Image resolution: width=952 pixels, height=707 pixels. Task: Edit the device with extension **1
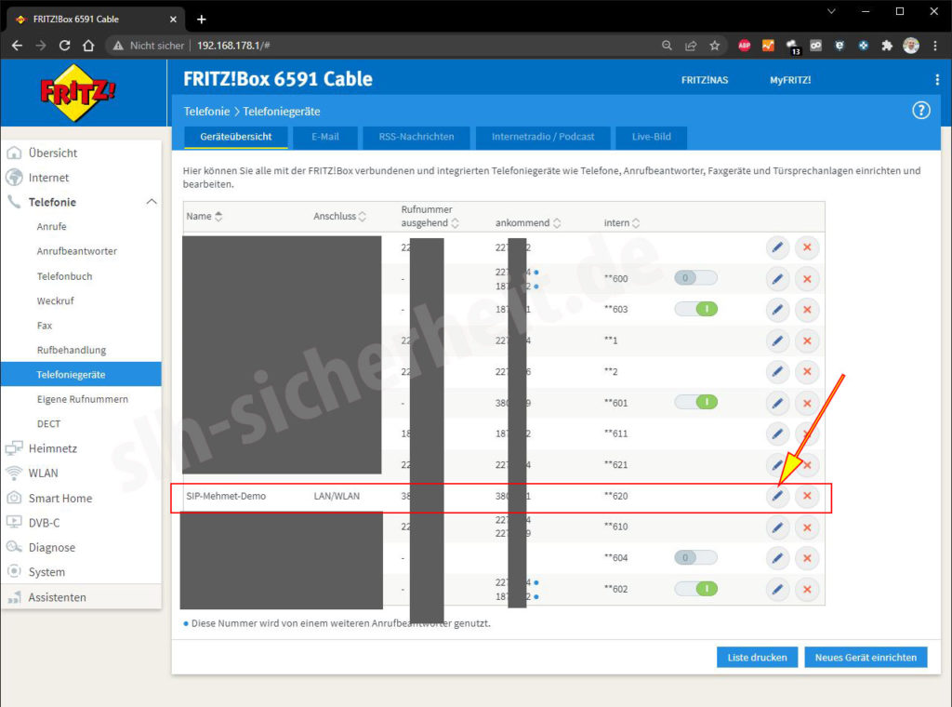pos(777,340)
